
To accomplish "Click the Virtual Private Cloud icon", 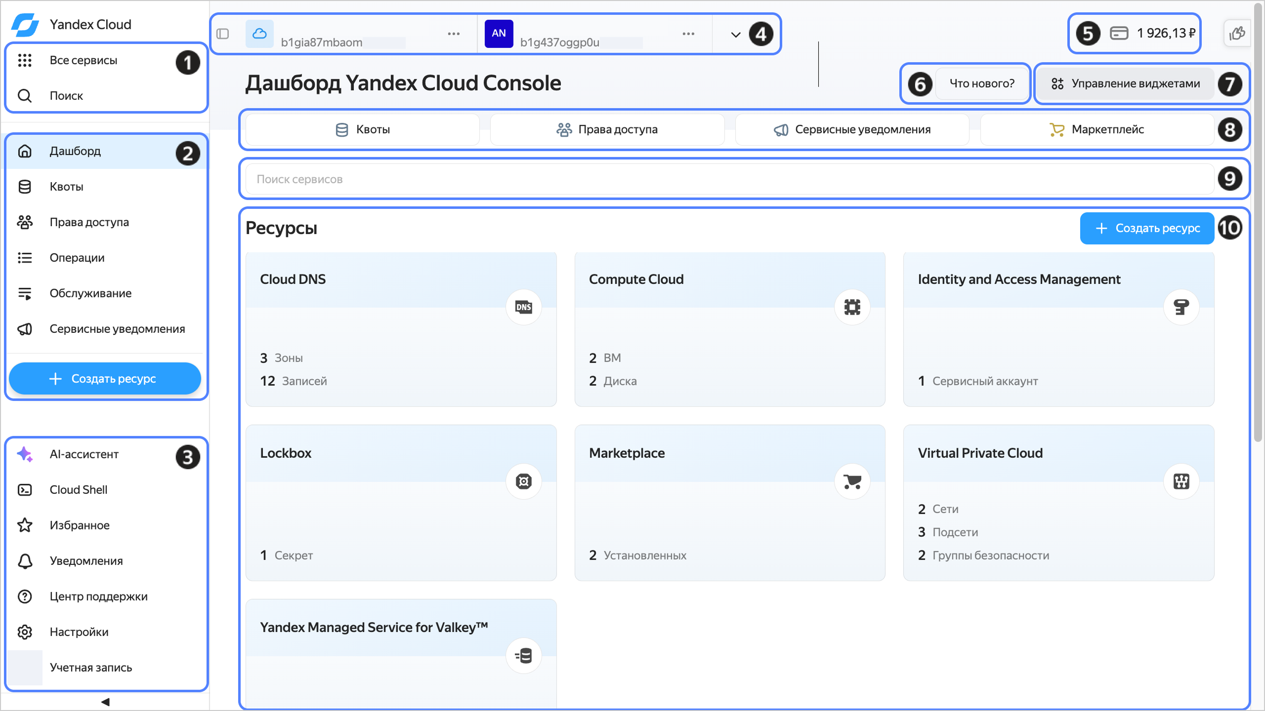I will 1181,481.
